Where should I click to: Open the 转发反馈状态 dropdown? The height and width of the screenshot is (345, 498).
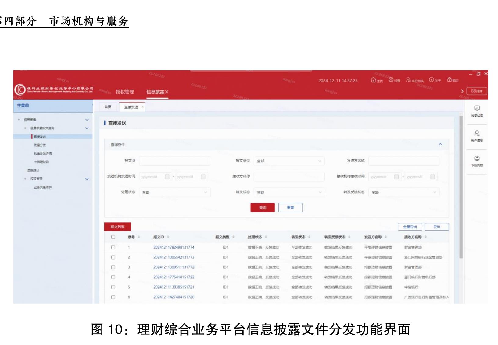click(404, 192)
